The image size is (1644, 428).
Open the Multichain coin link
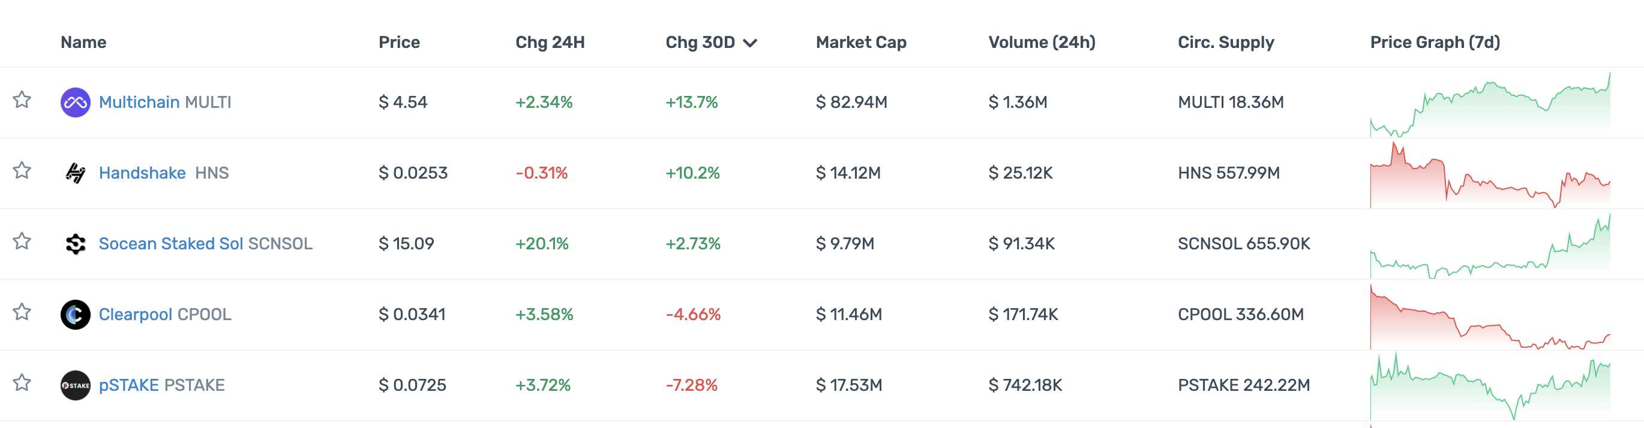click(x=139, y=102)
